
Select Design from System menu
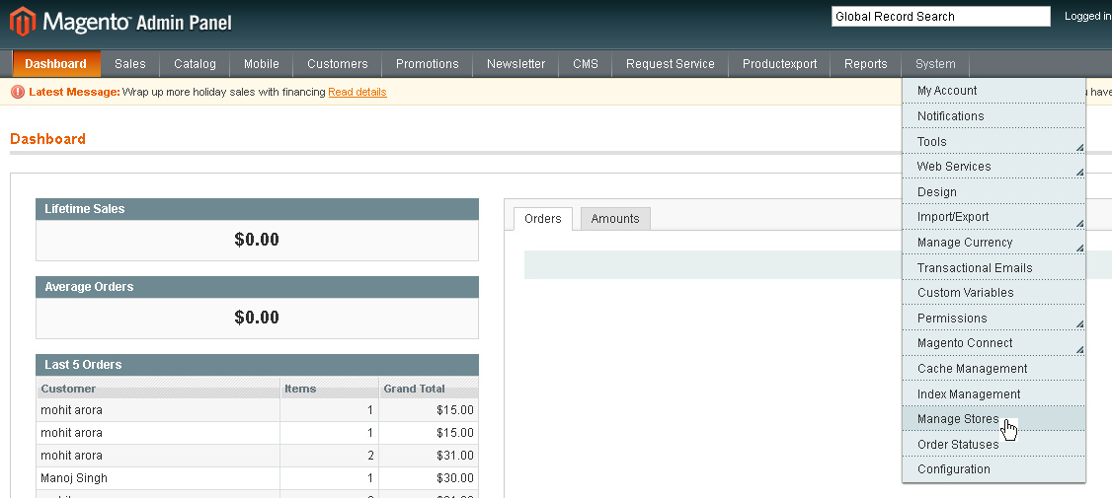(993, 192)
